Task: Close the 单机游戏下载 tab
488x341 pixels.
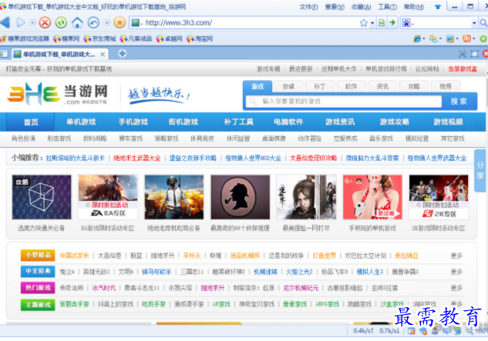Action: pyautogui.click(x=103, y=55)
